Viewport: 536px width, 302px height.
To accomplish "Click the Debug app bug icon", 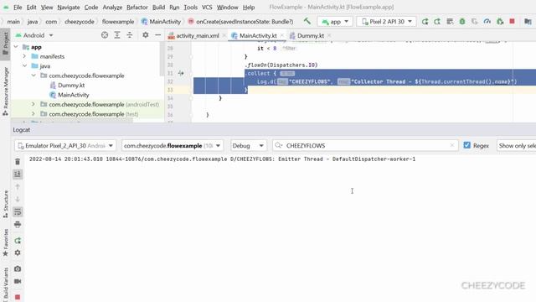I will click(x=462, y=22).
